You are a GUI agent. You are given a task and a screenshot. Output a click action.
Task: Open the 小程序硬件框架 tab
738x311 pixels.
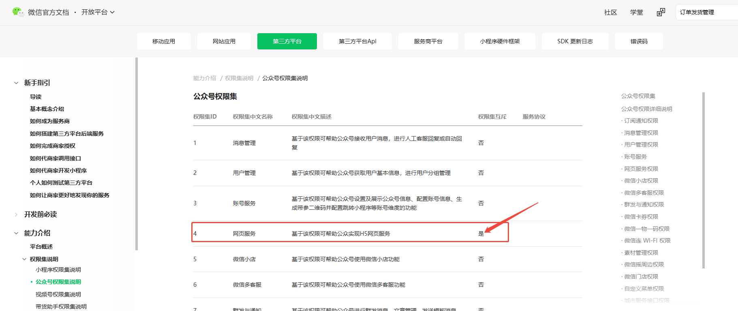tap(500, 41)
